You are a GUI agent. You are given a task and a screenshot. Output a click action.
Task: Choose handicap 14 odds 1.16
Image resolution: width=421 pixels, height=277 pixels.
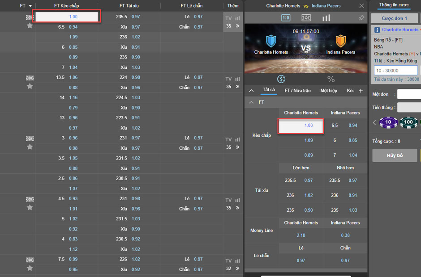(73, 97)
